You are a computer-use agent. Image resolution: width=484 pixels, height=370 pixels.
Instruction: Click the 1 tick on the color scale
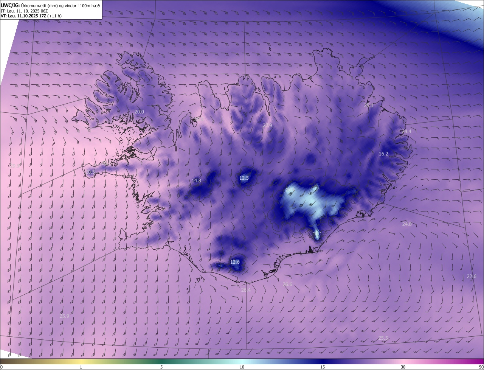[x=81, y=367]
